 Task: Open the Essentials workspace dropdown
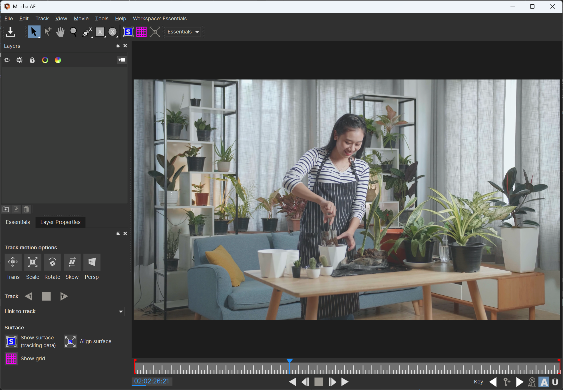point(183,32)
